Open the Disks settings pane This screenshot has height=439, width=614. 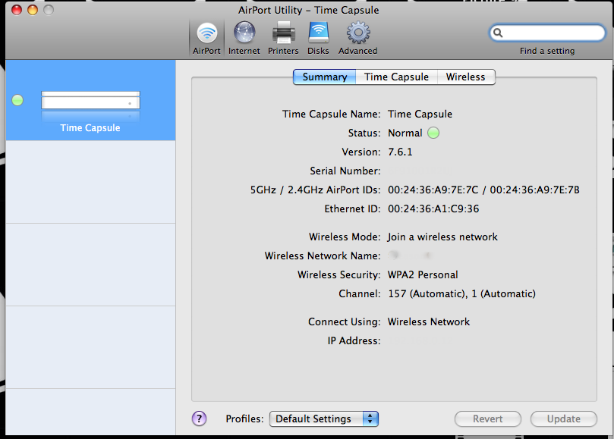tap(318, 39)
